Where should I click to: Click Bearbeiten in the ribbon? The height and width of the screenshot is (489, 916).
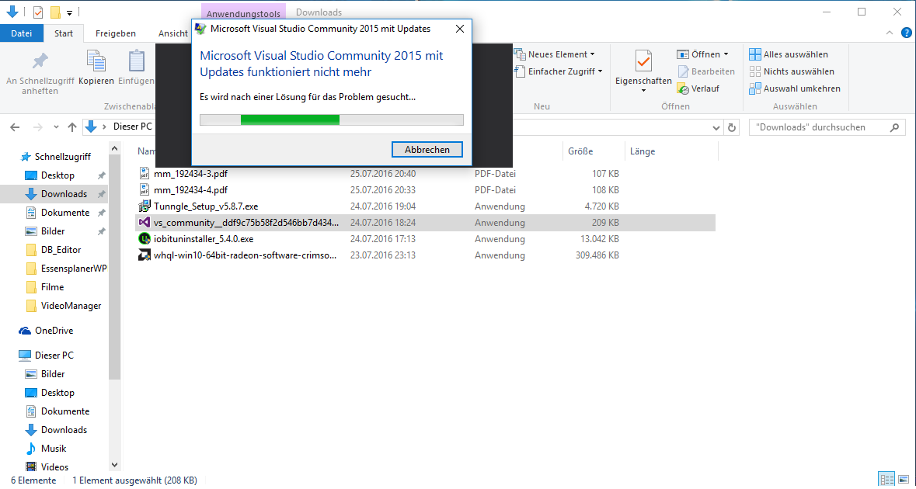click(705, 71)
